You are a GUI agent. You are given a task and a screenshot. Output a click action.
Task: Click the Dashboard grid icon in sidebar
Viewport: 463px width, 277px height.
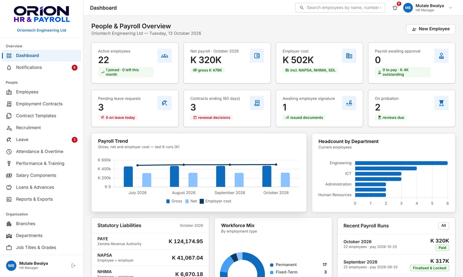9,56
